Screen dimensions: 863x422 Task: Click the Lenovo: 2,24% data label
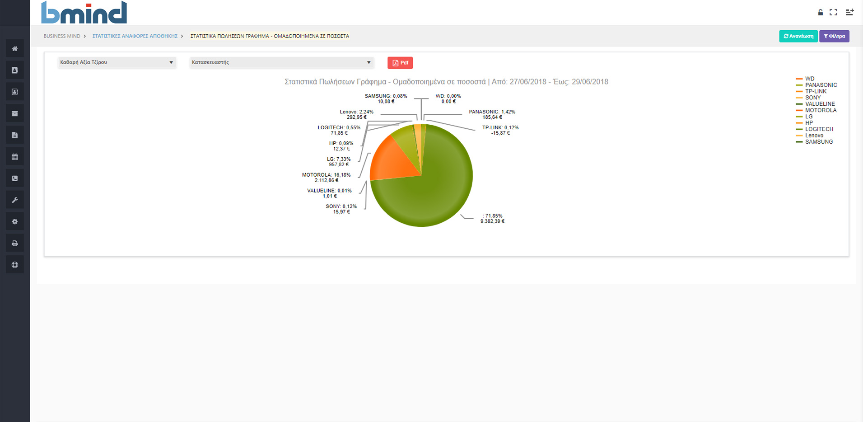point(356,114)
